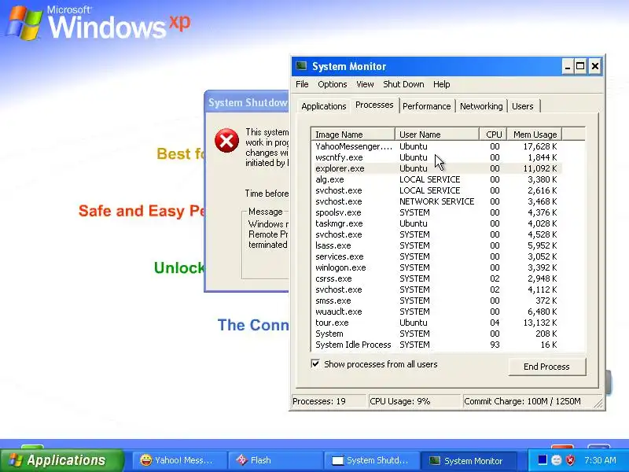Sort by Image Name column header

pyautogui.click(x=353, y=135)
